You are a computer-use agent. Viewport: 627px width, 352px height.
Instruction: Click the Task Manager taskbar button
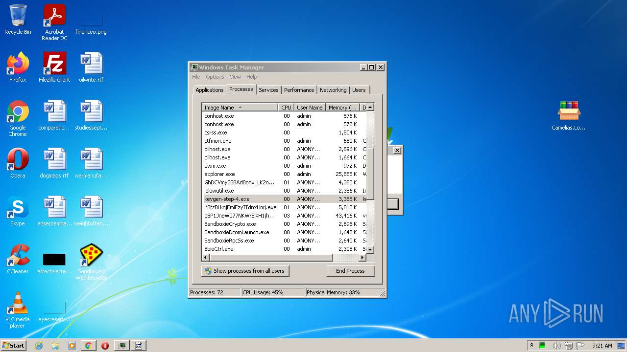coord(121,346)
